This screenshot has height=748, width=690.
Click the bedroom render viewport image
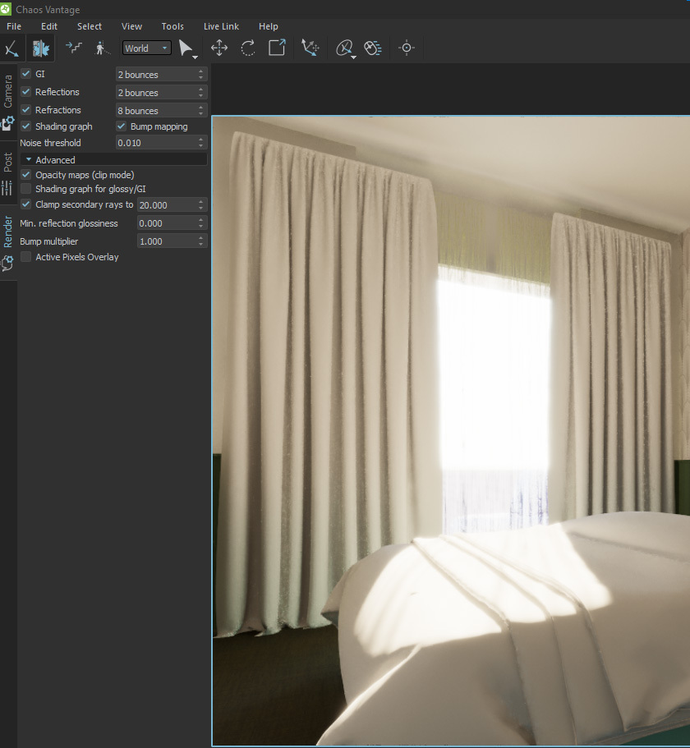pos(451,431)
